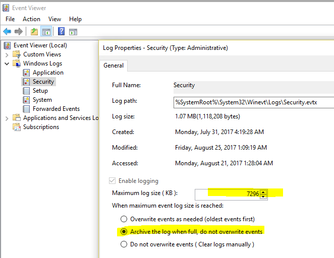Screen dimensions: 334x258
Task: Click the Forward arrow toolbar icon
Action: [x=19, y=31]
